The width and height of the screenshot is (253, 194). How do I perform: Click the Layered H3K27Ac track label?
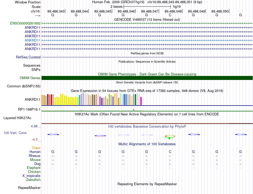pyautogui.click(x=17, y=118)
